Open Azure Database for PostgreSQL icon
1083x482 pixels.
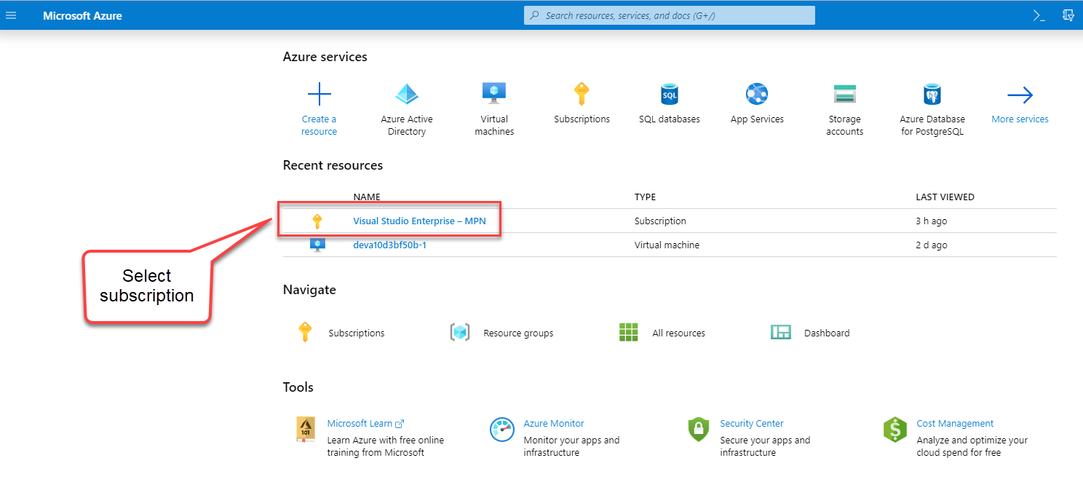coord(932,95)
